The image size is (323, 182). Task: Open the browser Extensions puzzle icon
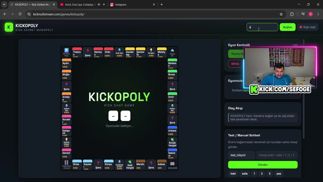292,14
